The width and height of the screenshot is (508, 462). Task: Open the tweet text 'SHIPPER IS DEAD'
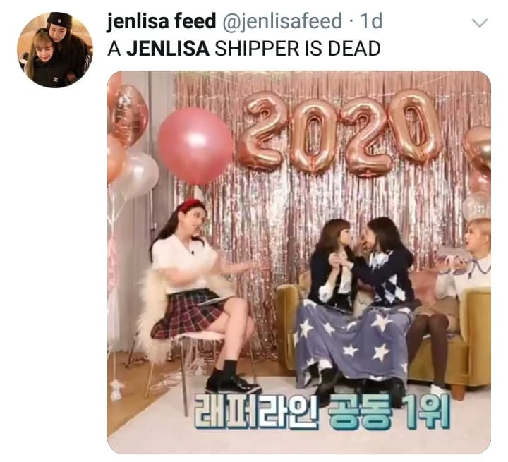click(x=298, y=49)
